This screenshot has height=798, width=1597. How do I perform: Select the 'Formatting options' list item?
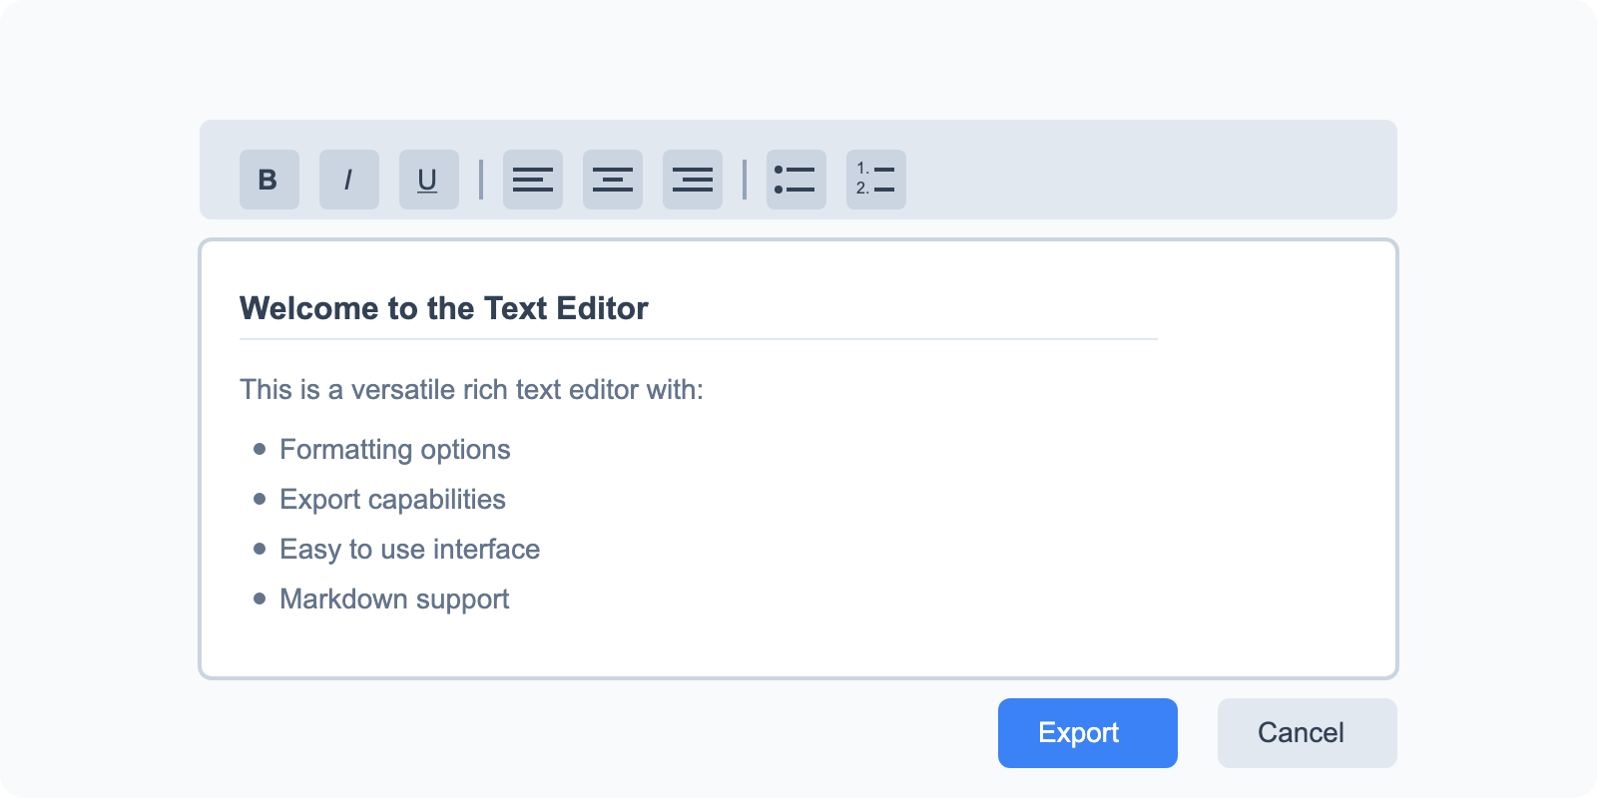pyautogui.click(x=395, y=450)
